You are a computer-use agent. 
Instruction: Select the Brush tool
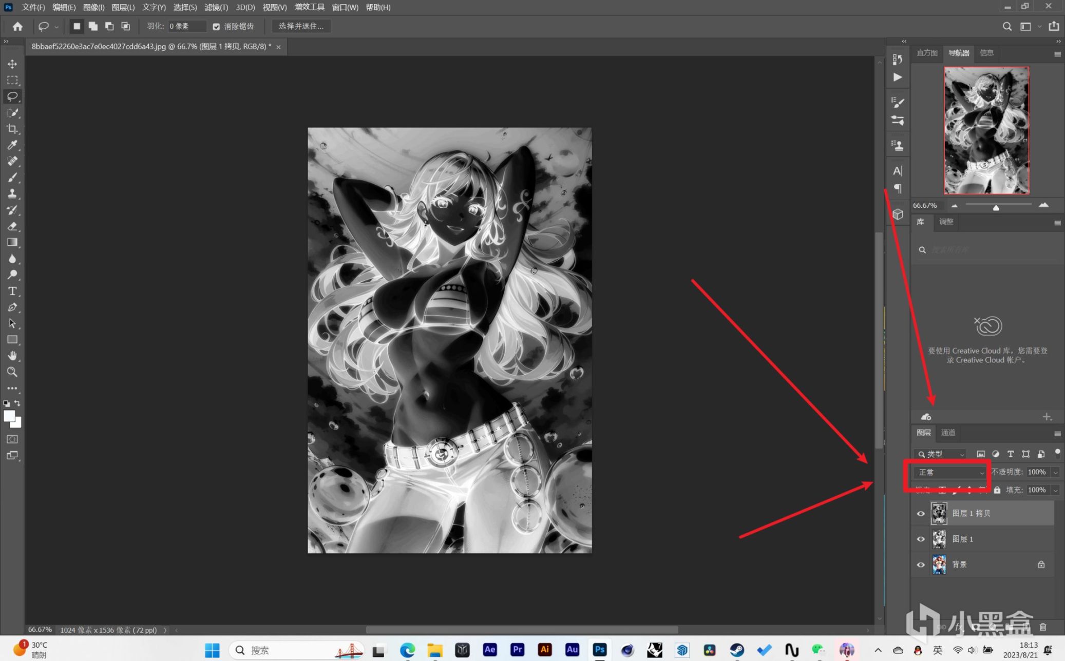tap(12, 178)
